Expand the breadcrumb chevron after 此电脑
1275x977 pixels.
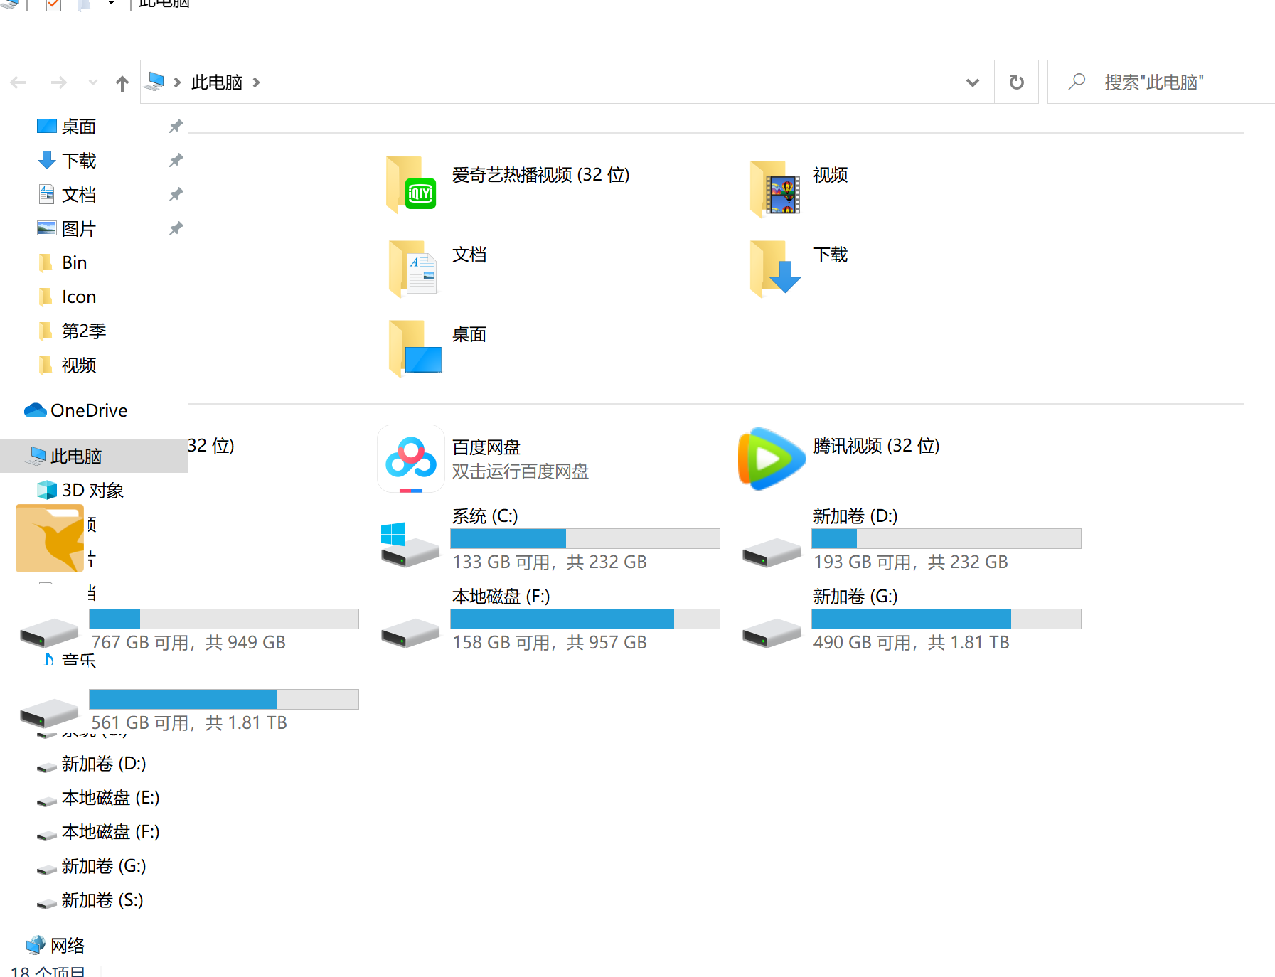point(257,82)
